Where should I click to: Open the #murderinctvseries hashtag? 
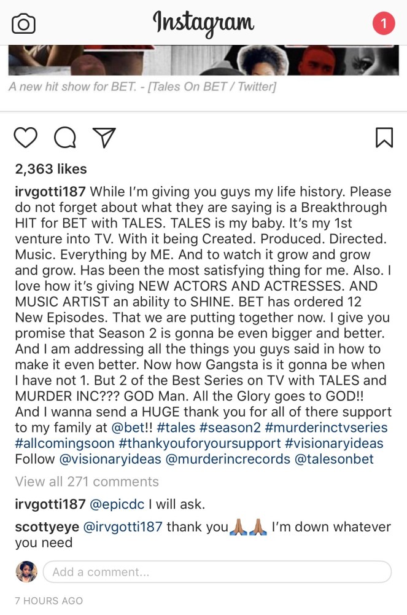335,427
